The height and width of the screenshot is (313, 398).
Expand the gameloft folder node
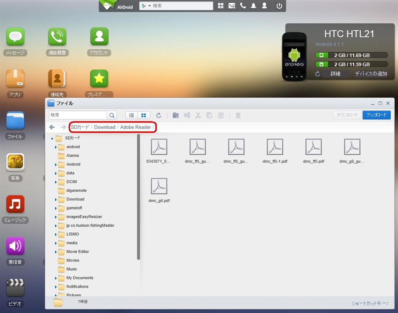[x=56, y=208]
